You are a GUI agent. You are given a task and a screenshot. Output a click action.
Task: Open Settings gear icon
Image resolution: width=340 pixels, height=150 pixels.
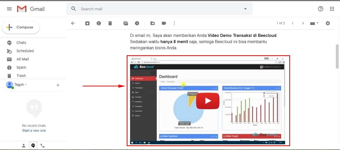click(328, 23)
